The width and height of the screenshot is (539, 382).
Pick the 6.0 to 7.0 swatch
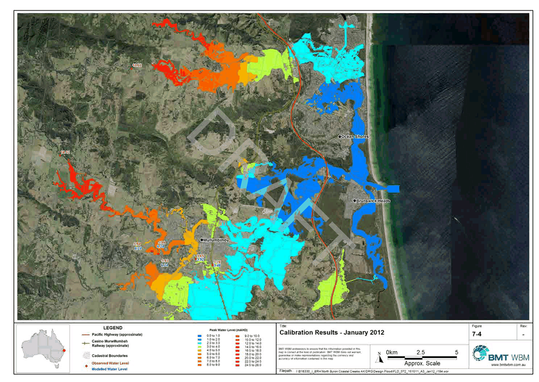point(199,358)
